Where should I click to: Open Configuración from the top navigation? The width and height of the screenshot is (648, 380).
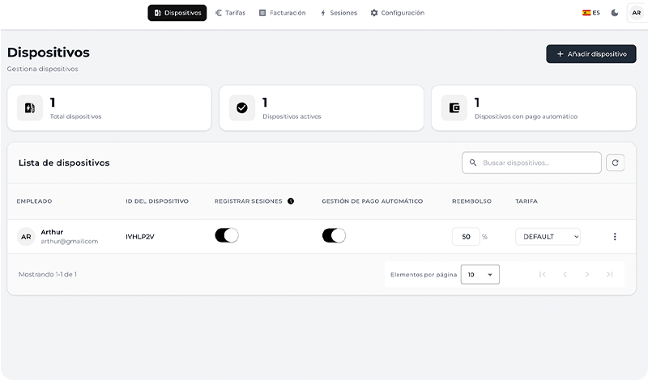tap(397, 13)
